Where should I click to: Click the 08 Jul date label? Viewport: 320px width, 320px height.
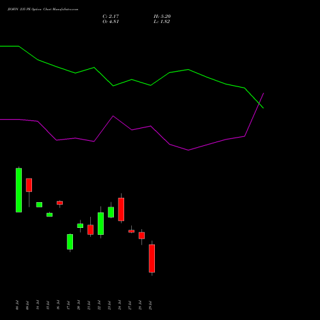pyautogui.click(x=17, y=305)
